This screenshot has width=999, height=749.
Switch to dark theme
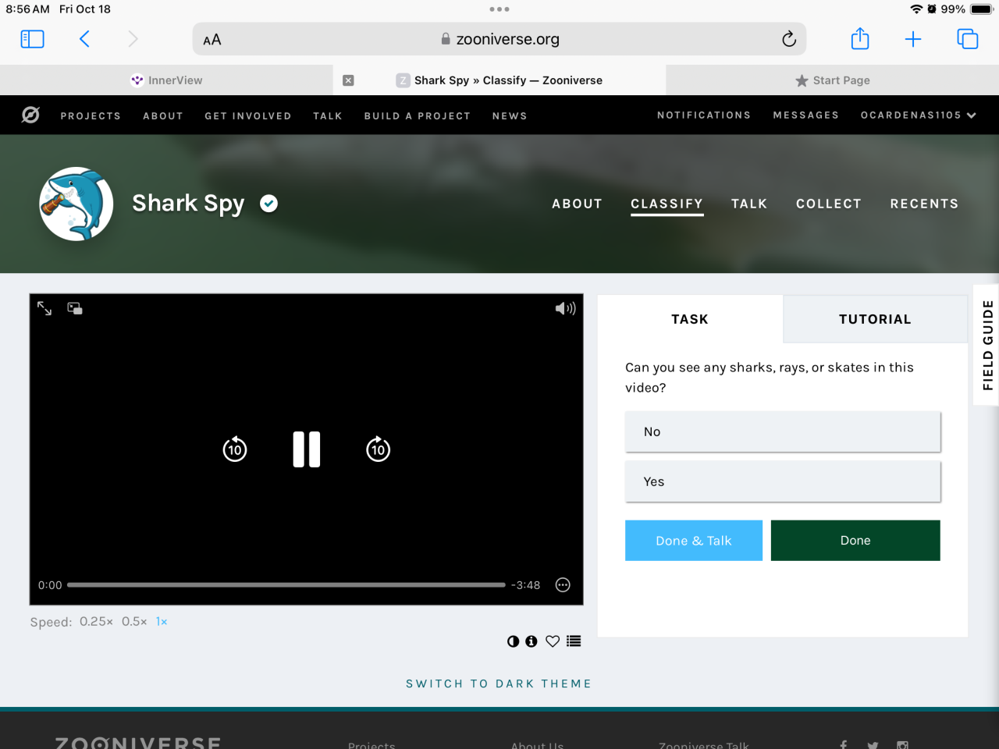(499, 683)
